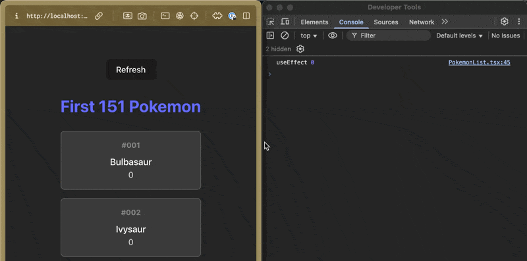
Task: Click the localhost URL in address bar
Action: click(57, 16)
